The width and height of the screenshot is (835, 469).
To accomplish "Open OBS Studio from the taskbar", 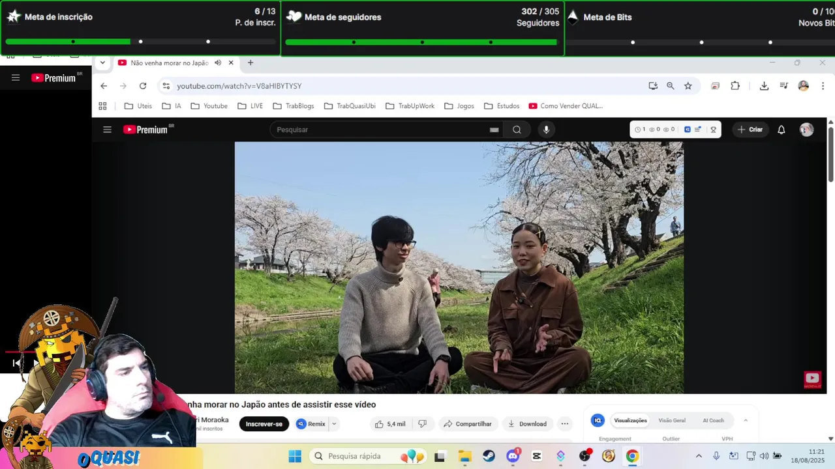I will click(x=584, y=457).
